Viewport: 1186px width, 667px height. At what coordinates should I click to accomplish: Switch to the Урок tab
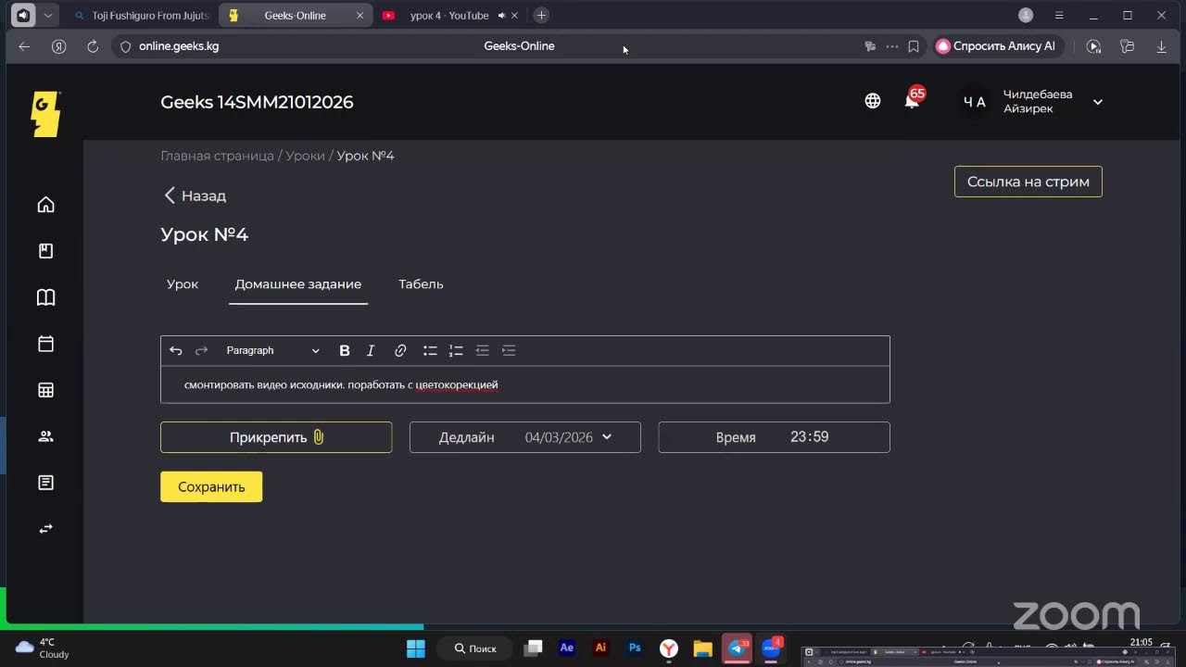[x=183, y=284]
